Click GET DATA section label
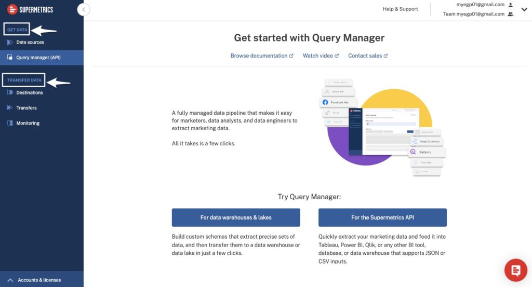The image size is (532, 287). (x=17, y=30)
